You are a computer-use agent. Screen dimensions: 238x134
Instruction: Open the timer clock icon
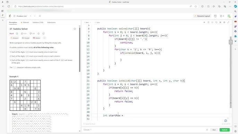click(x=215, y=16)
